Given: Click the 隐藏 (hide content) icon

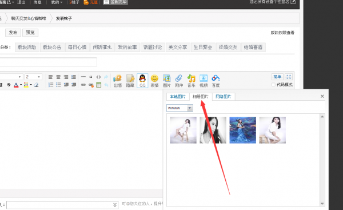Looking at the screenshot, I should (130, 81).
